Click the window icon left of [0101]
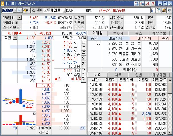173x136 pixels. pos(2,3)
